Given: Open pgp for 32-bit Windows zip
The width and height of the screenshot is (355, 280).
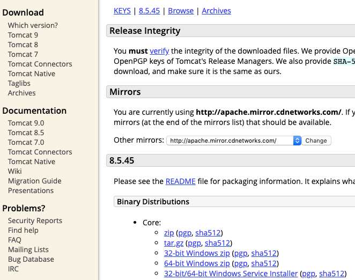Looking at the screenshot, I should click(x=241, y=253).
